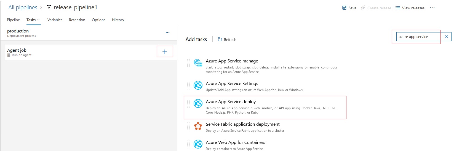Switch to the Variables tab
The width and height of the screenshot is (454, 151).
(x=55, y=20)
